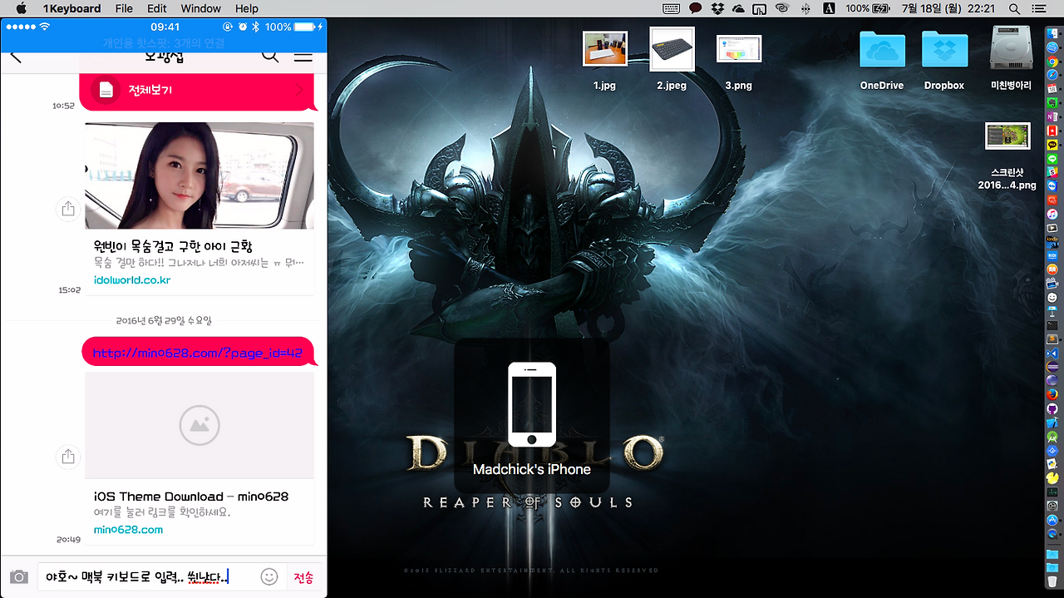Tap the 전체보기 view-all button

pyautogui.click(x=198, y=90)
